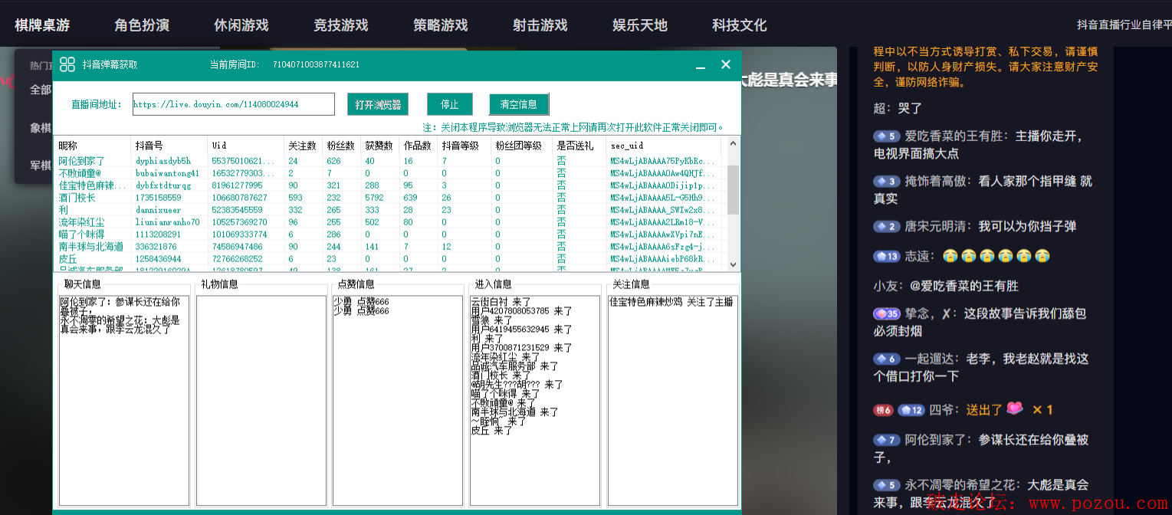Sort by the 关注数 column header
The height and width of the screenshot is (515, 1172).
click(x=303, y=146)
